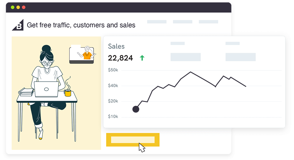Click the 22,824 sales figure
Viewport: 294px width, 160px height.
tap(120, 58)
